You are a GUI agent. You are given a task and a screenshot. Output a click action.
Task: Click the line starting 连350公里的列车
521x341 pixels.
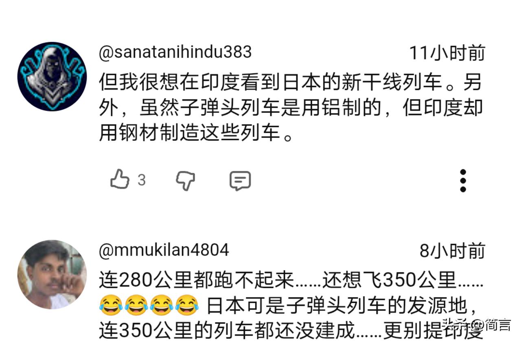pyautogui.click(x=291, y=331)
